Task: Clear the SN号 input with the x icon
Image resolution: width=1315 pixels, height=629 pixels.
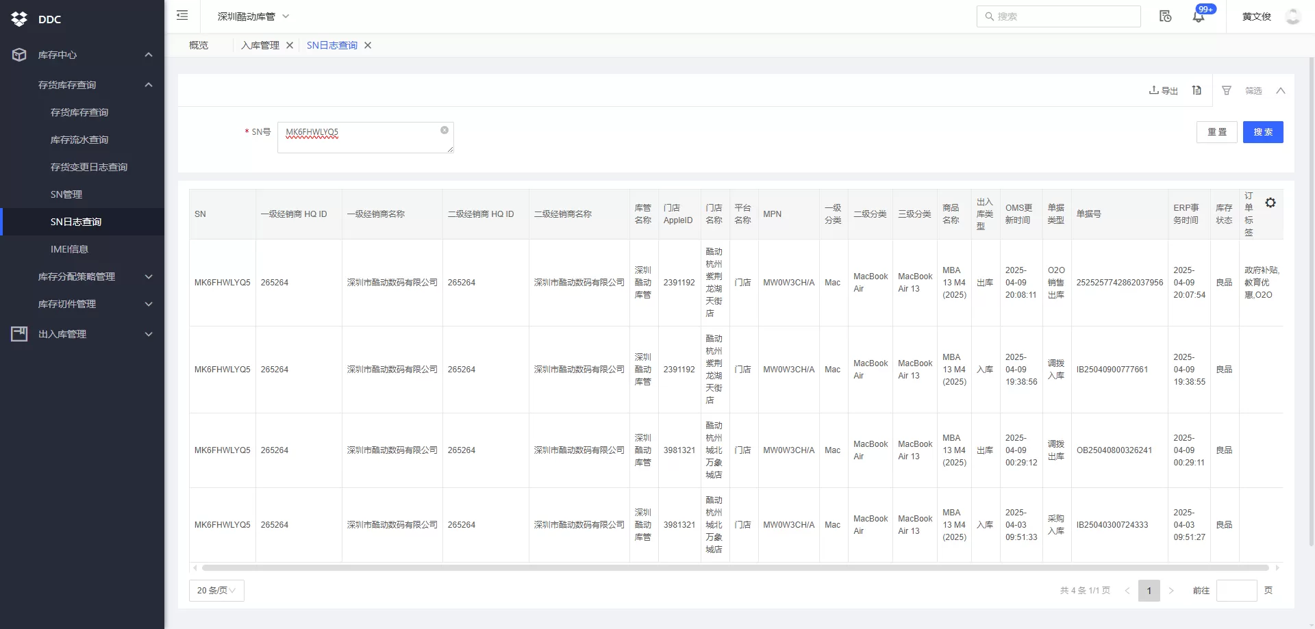Action: tap(444, 130)
